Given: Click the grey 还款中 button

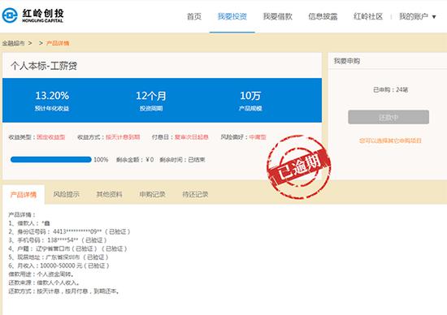Looking at the screenshot, I should tap(388, 117).
